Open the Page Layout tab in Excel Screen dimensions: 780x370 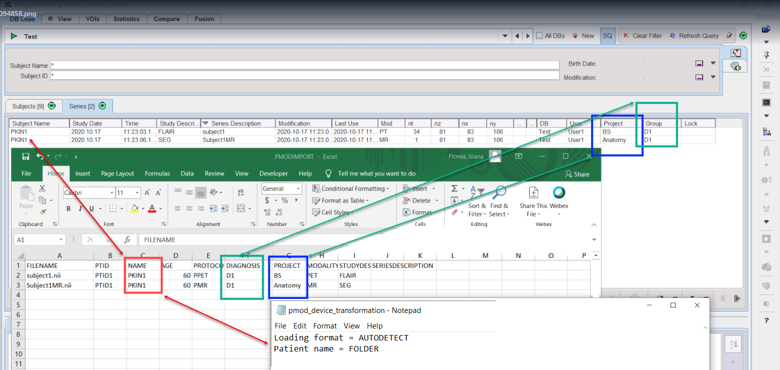117,173
